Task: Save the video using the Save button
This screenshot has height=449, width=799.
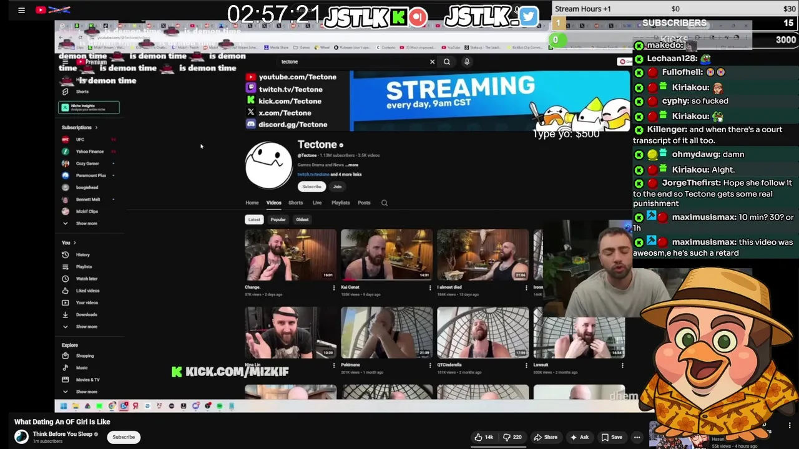Action: 612,437
